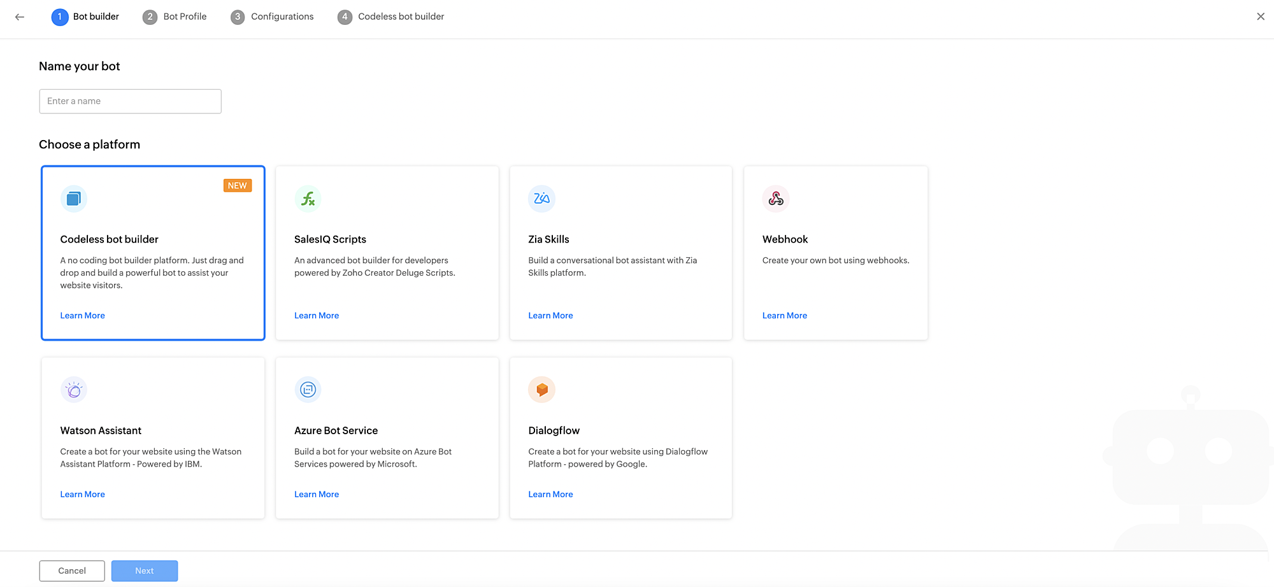
Task: Click the Codeless bot builder description text
Action: pos(152,272)
